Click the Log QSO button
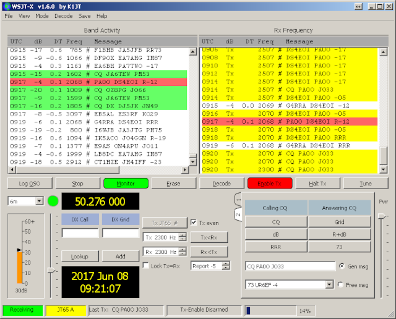 (x=30, y=184)
